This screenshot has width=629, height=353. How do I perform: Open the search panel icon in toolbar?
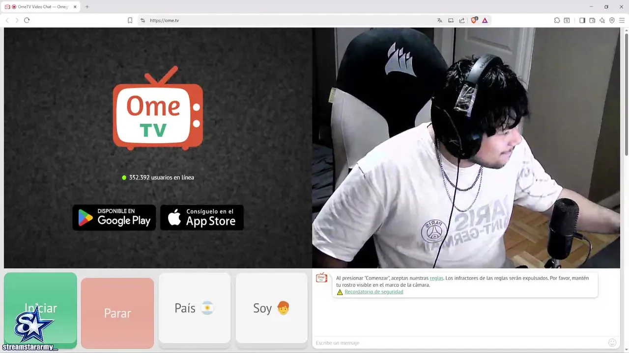pos(567,20)
